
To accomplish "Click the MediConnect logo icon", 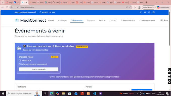I will point(17,20).
